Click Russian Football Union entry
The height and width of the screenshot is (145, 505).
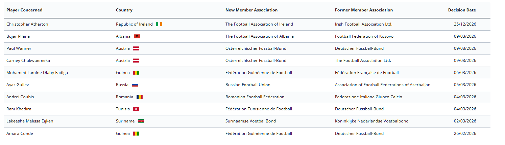click(248, 85)
